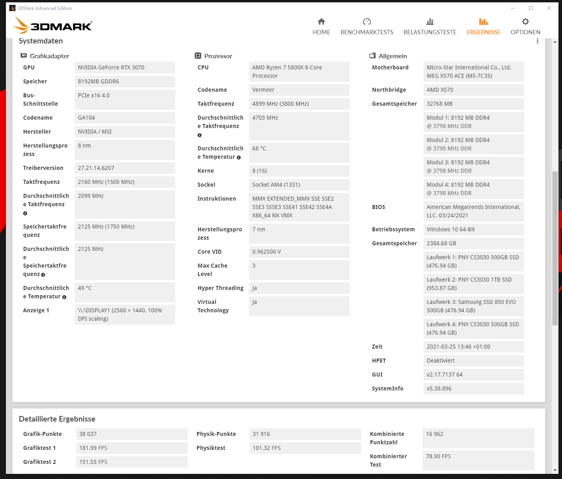The height and width of the screenshot is (479, 562).
Task: Click info icon for GPU average Temperatur
Action: (x=64, y=297)
